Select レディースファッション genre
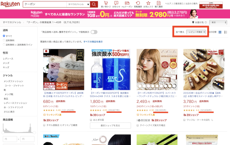This screenshot has height=145, width=230. pos(15,103)
